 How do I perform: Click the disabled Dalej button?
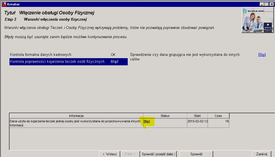pos(130,154)
